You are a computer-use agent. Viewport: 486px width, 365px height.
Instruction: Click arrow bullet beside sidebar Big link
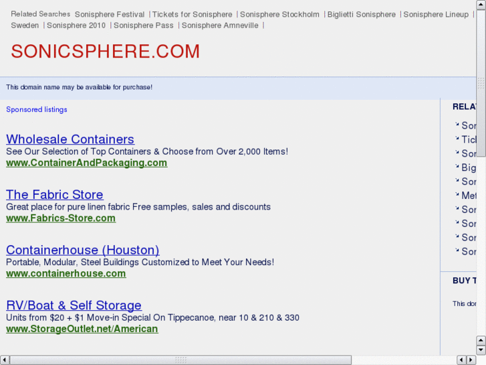457,166
